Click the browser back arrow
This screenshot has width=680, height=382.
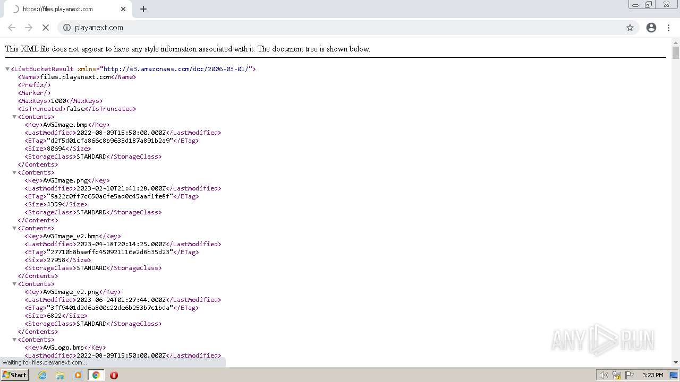click(12, 28)
